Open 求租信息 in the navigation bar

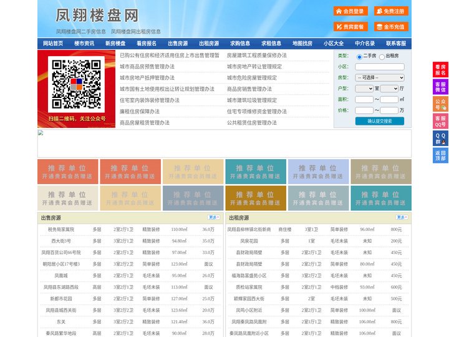point(271,44)
